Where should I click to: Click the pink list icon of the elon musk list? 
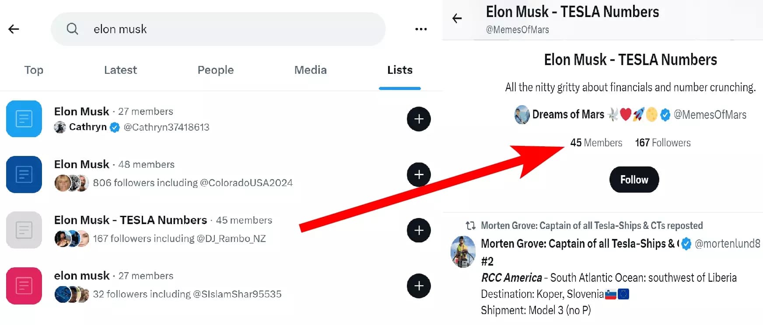24,286
